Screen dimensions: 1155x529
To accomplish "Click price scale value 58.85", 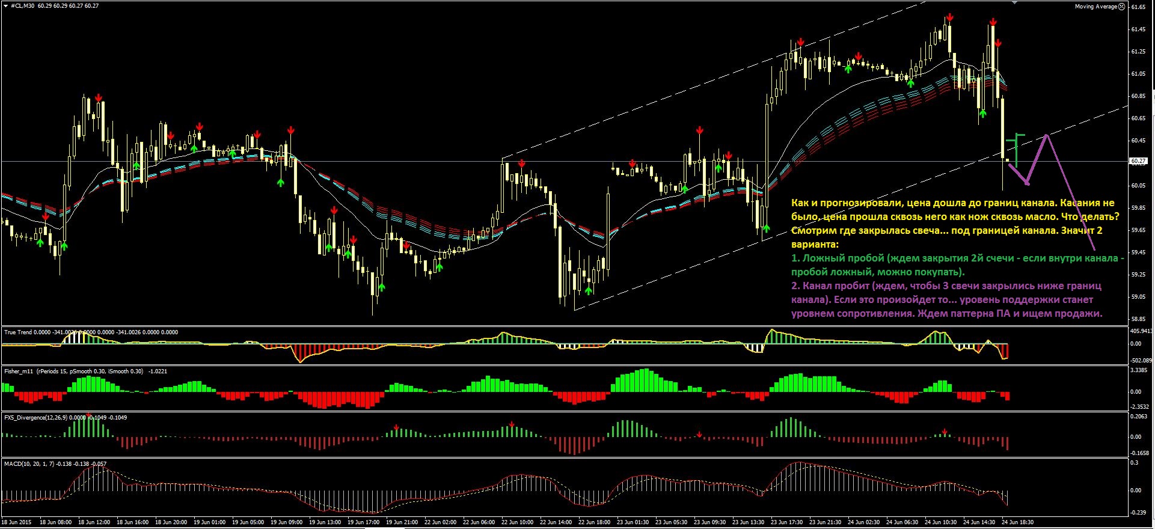I will 1138,319.
